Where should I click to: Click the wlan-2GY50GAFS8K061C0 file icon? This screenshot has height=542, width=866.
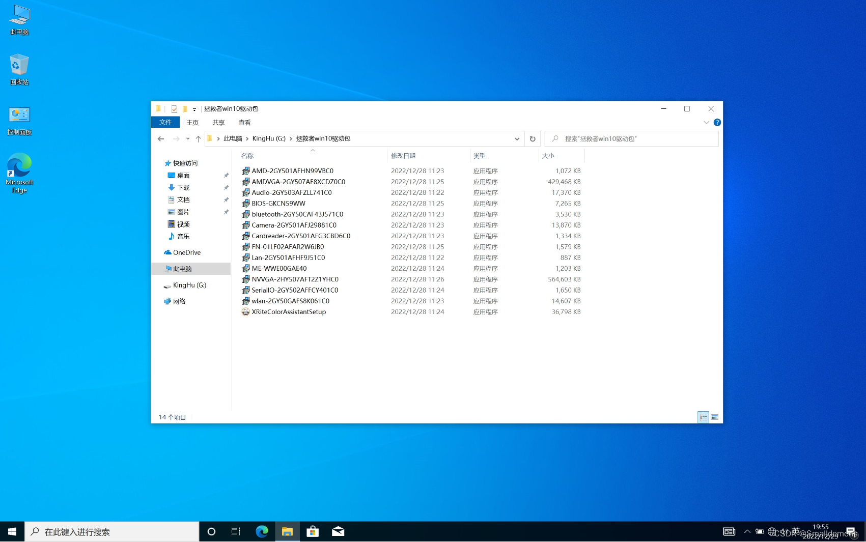click(246, 301)
